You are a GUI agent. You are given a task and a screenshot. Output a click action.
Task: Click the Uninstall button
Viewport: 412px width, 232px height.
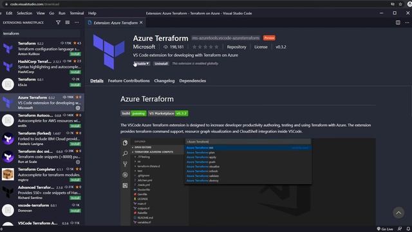pyautogui.click(x=161, y=64)
